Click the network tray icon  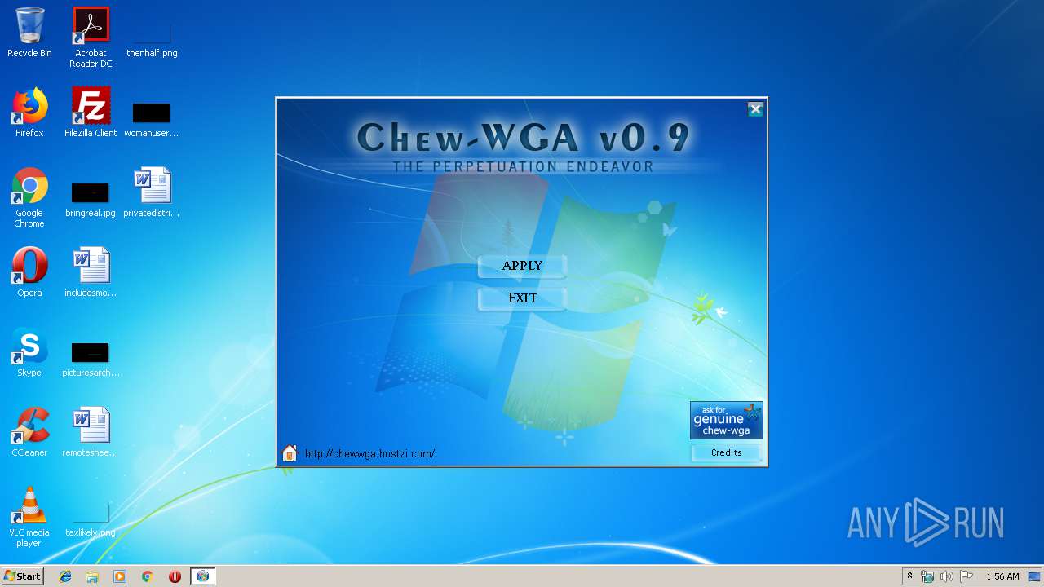tap(927, 576)
